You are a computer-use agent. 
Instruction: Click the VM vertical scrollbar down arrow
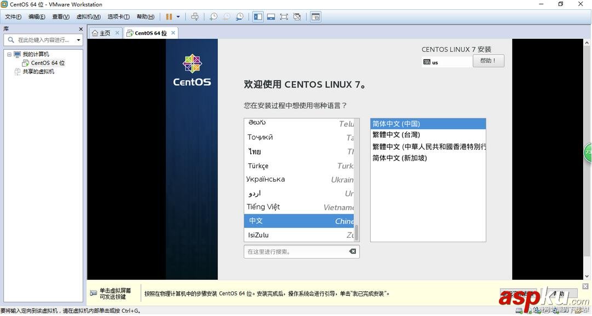588,277
